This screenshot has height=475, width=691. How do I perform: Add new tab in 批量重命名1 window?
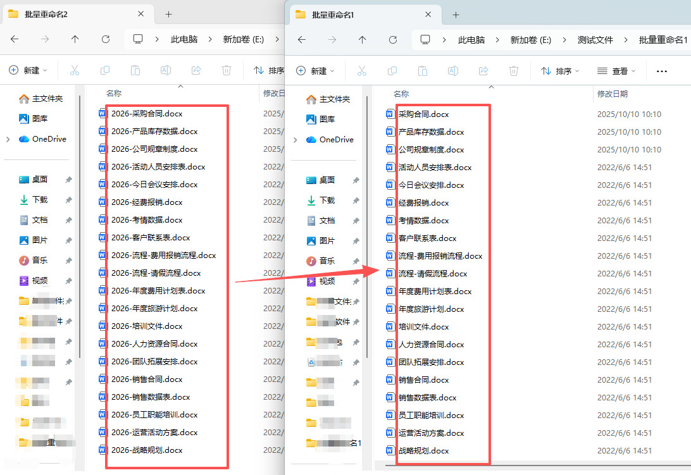(x=456, y=15)
